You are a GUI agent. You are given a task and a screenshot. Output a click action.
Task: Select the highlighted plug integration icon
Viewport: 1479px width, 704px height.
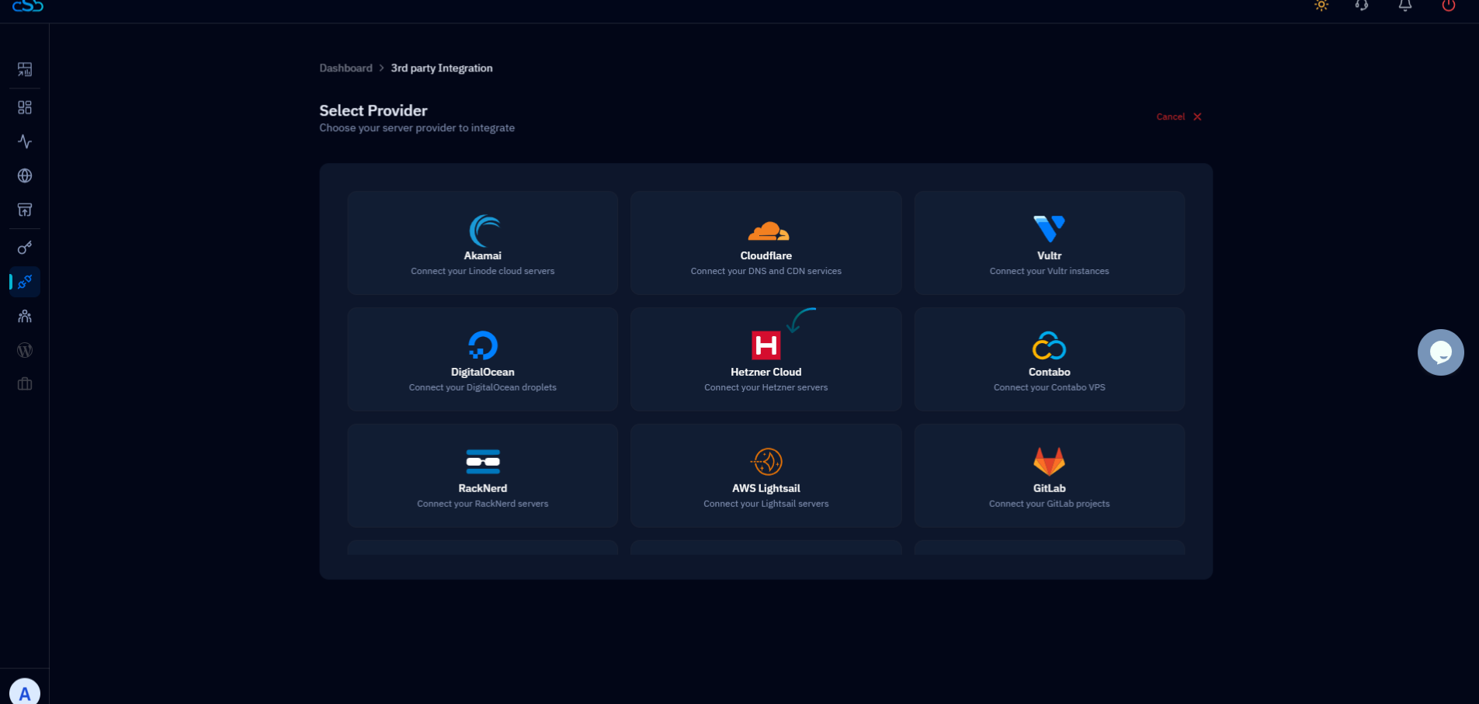tap(25, 282)
